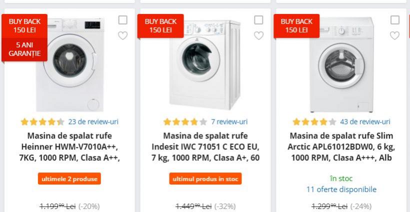The image size is (410, 212).
Task: Open Slim Arctic APL61012BDW0 title link
Action: pyautogui.click(x=341, y=147)
